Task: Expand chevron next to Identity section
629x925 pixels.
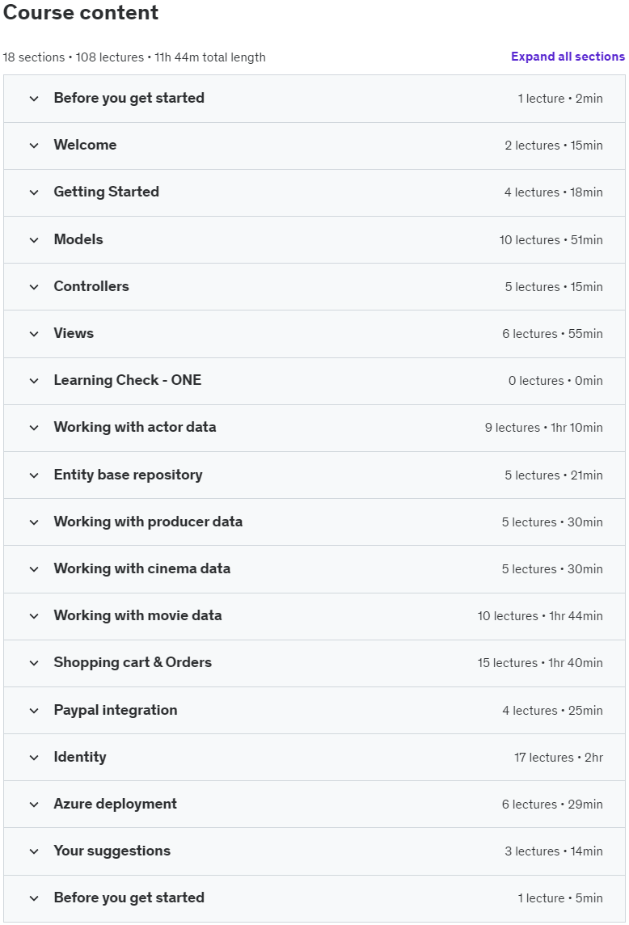Action: point(34,758)
